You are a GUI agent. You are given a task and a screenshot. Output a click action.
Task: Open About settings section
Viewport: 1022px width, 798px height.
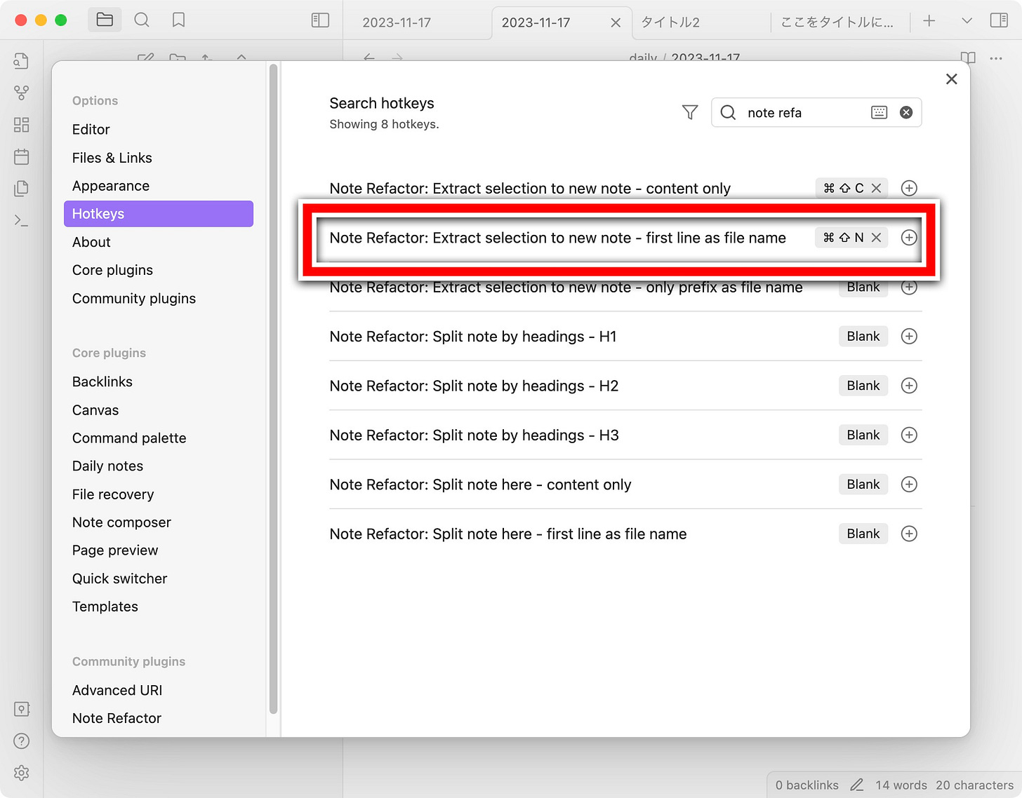pos(159,242)
